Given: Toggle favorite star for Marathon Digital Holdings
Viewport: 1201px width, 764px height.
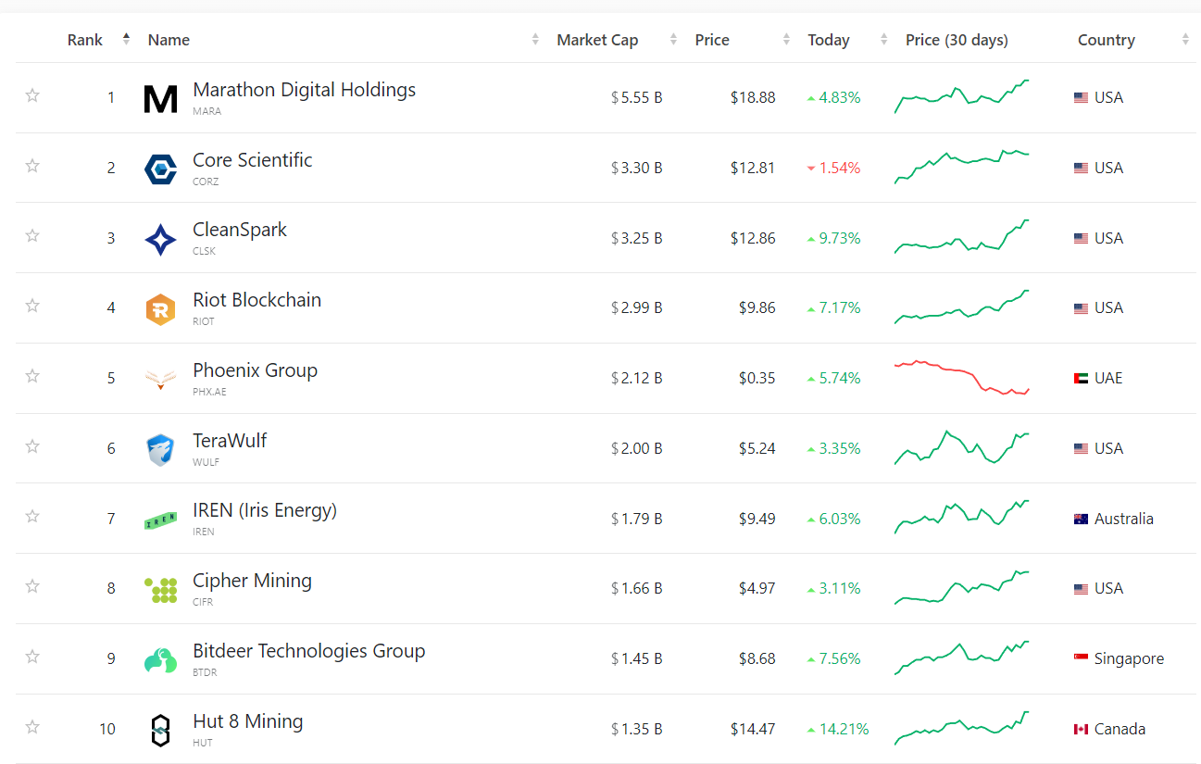Looking at the screenshot, I should pyautogui.click(x=32, y=95).
